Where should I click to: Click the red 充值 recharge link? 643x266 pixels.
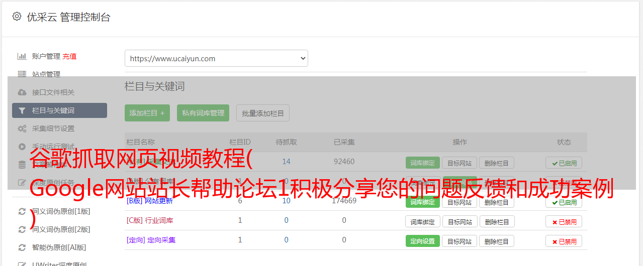click(70, 56)
